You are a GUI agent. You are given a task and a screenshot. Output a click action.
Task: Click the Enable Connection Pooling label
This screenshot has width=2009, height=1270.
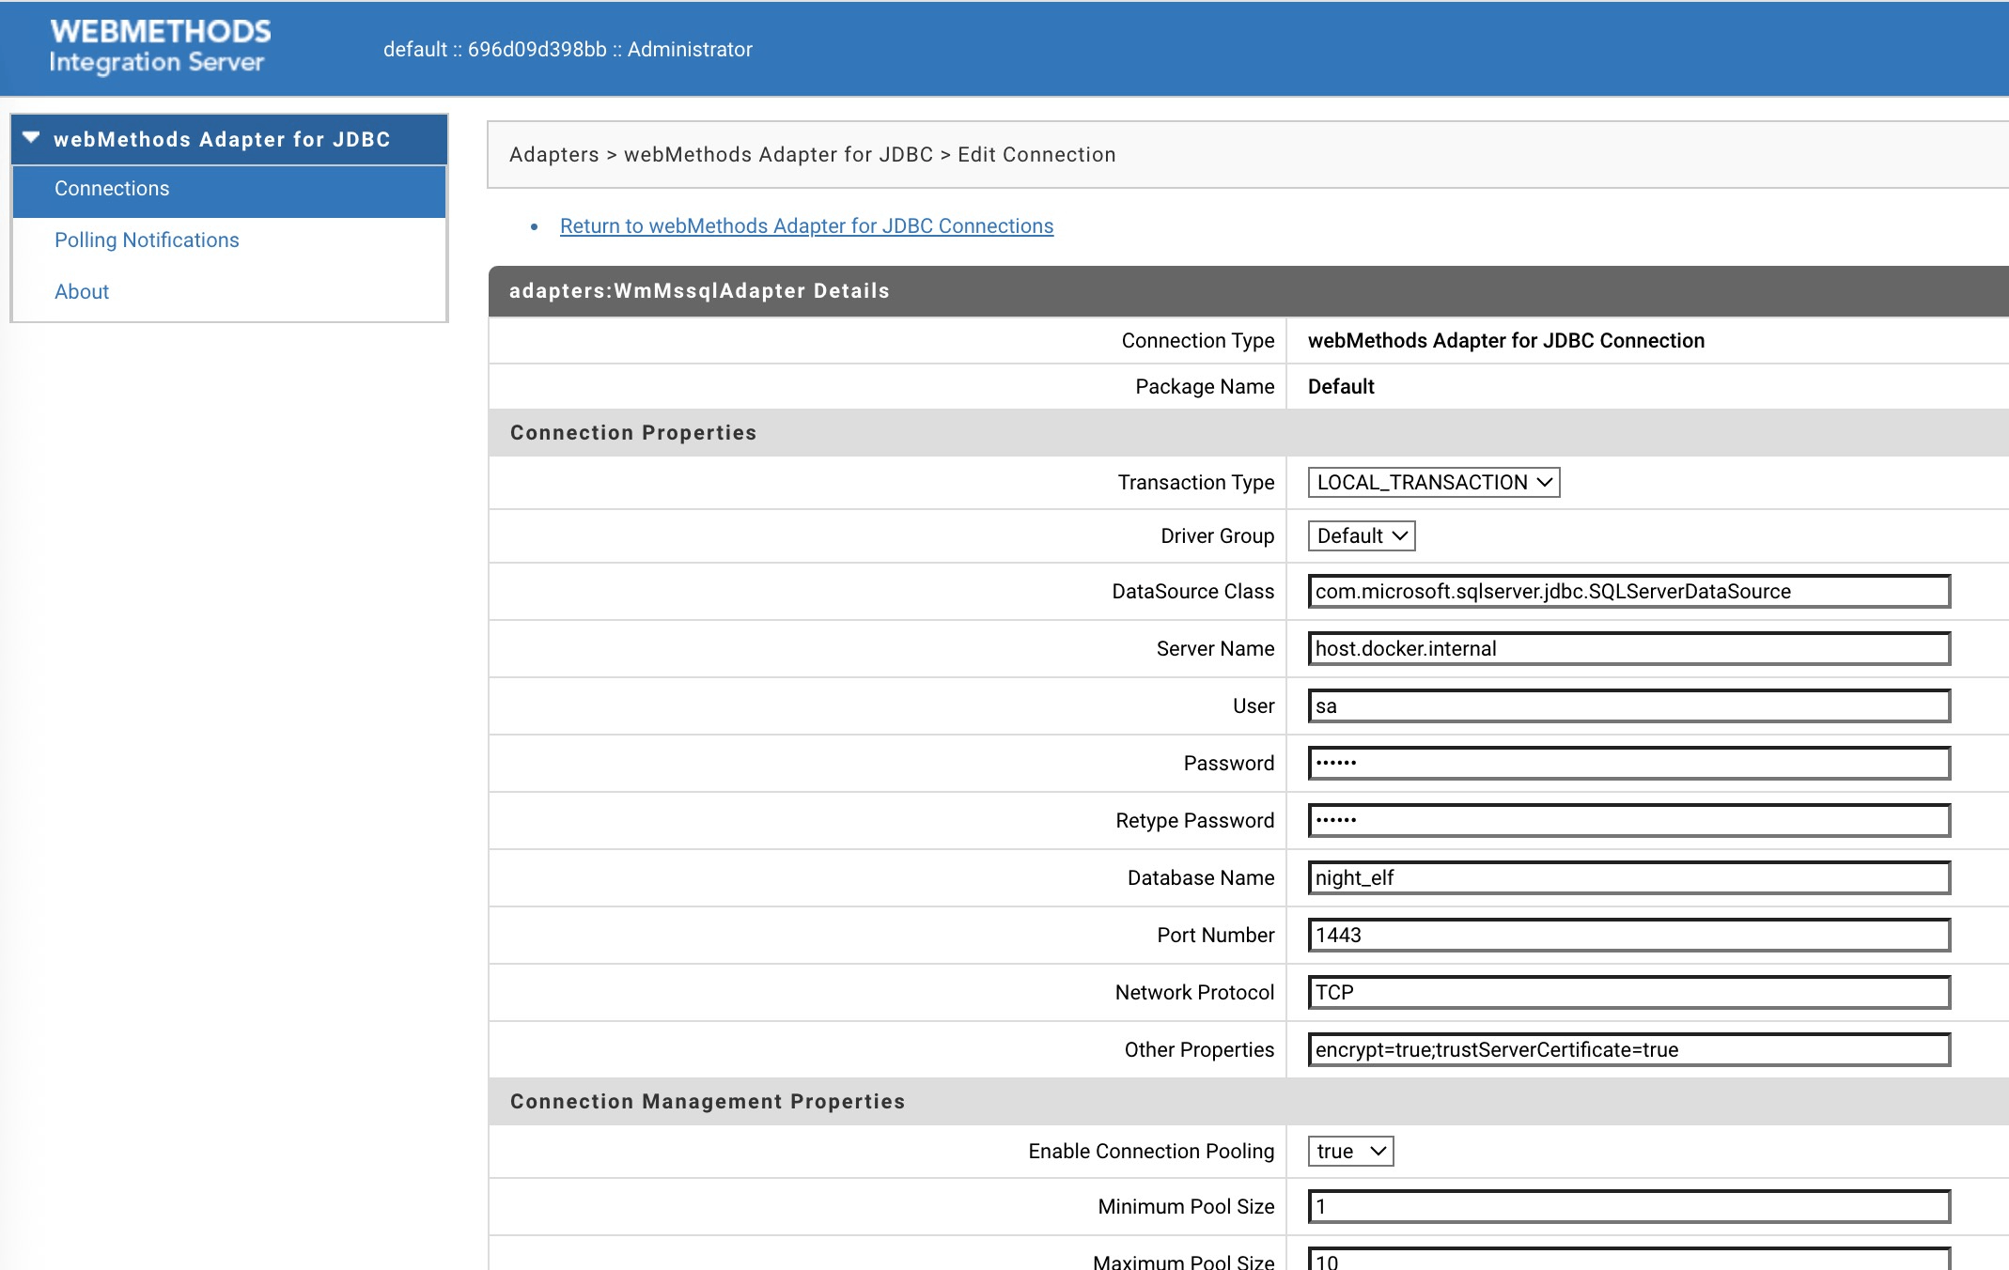tap(1151, 1152)
